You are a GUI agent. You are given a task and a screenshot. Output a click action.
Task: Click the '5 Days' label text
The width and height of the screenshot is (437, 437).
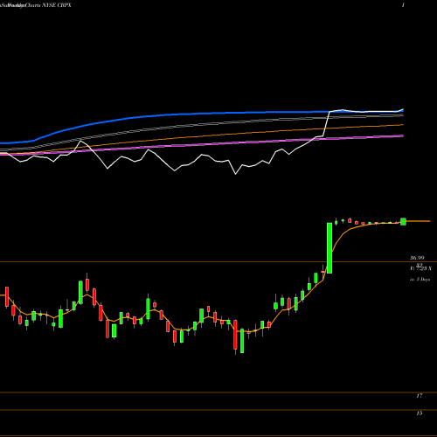(423, 280)
